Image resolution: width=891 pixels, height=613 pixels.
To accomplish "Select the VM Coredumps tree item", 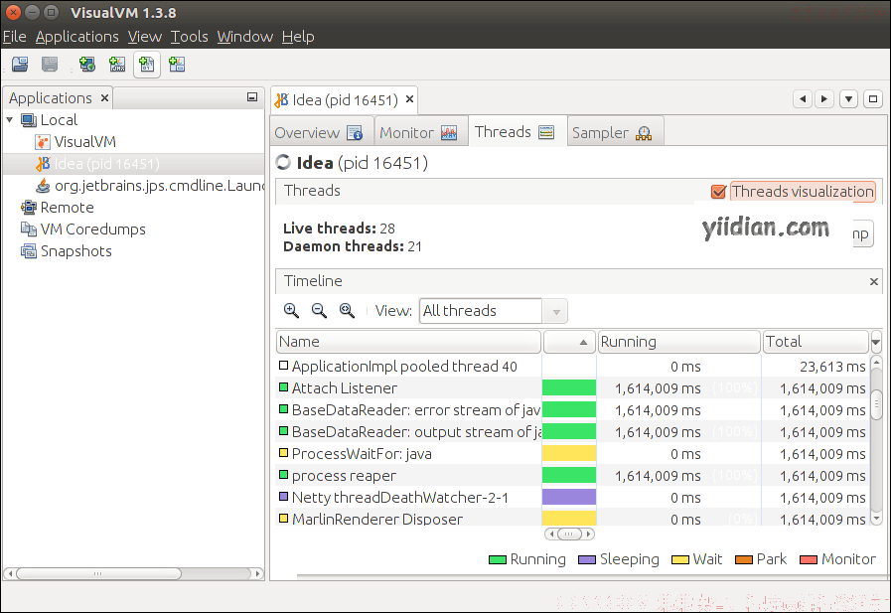I will [x=93, y=229].
